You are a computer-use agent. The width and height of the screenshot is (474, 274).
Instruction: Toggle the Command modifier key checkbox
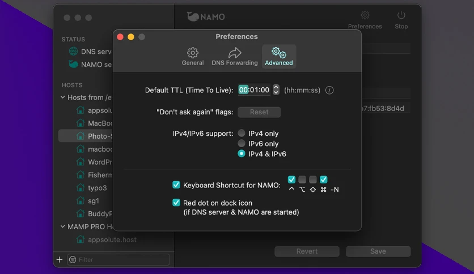tap(323, 179)
